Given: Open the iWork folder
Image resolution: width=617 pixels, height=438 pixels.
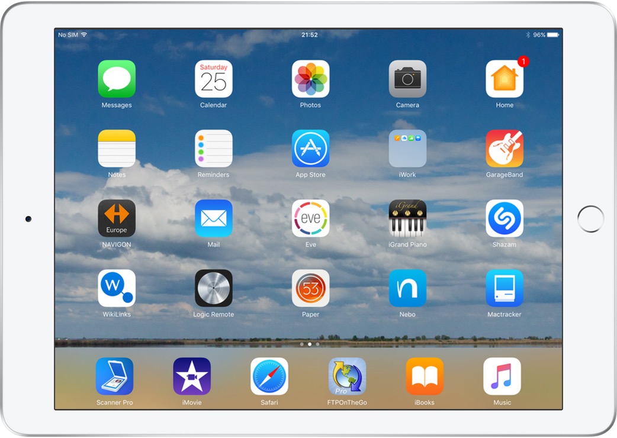Looking at the screenshot, I should 407,149.
